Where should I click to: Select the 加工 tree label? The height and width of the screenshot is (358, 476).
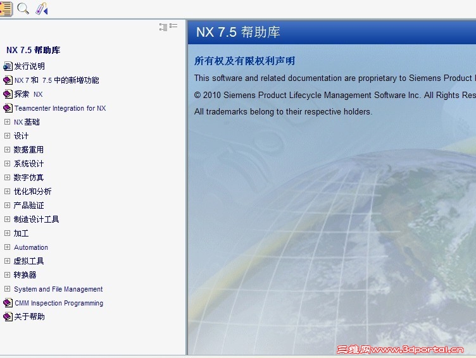[22, 233]
